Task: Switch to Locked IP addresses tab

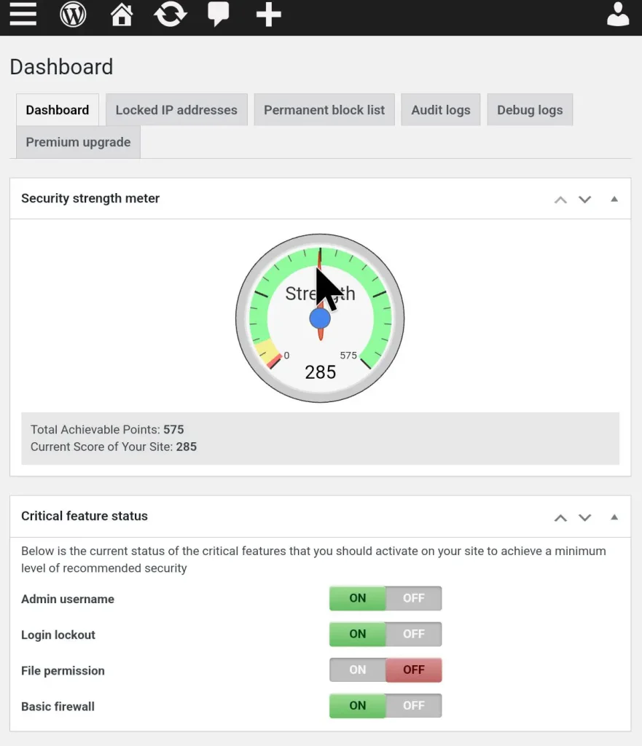Action: point(176,110)
